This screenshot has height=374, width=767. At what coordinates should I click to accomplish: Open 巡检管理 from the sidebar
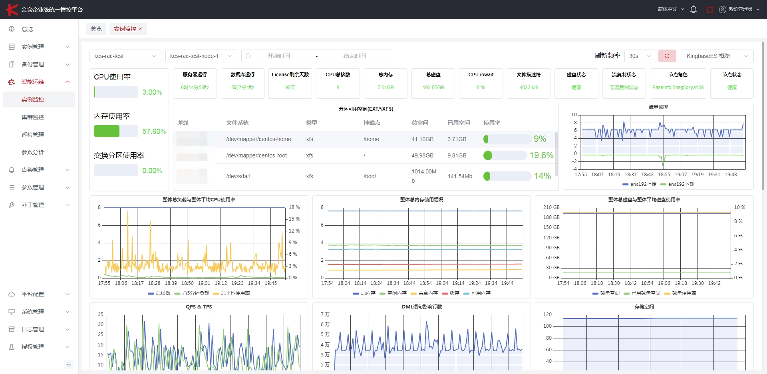point(33,135)
